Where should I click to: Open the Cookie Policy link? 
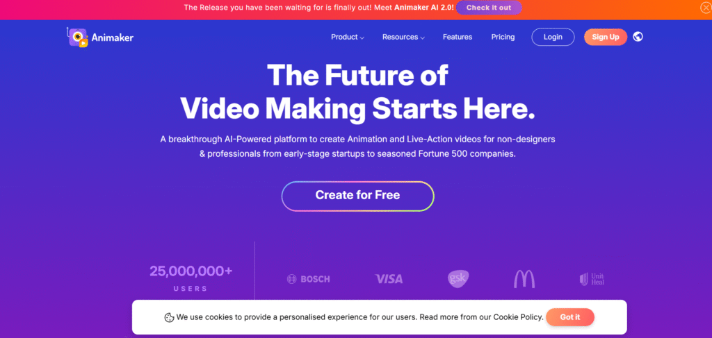click(x=518, y=317)
